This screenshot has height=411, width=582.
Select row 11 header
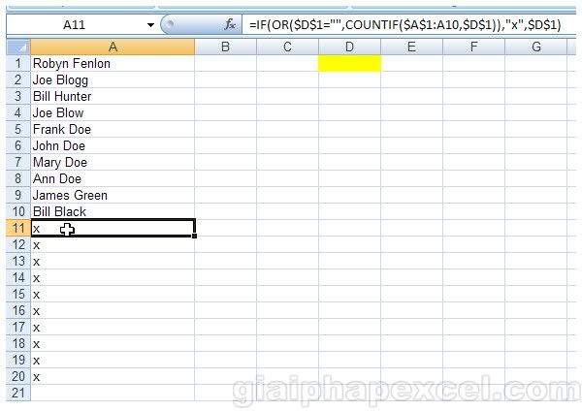[x=16, y=228]
